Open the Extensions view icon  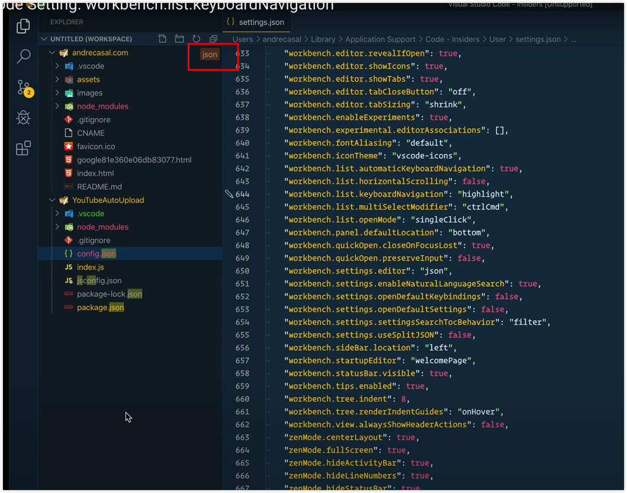pos(23,148)
